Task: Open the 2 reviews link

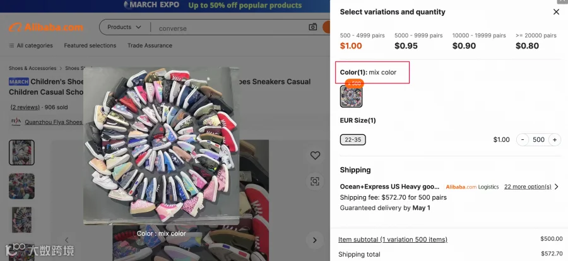Action: (x=25, y=107)
